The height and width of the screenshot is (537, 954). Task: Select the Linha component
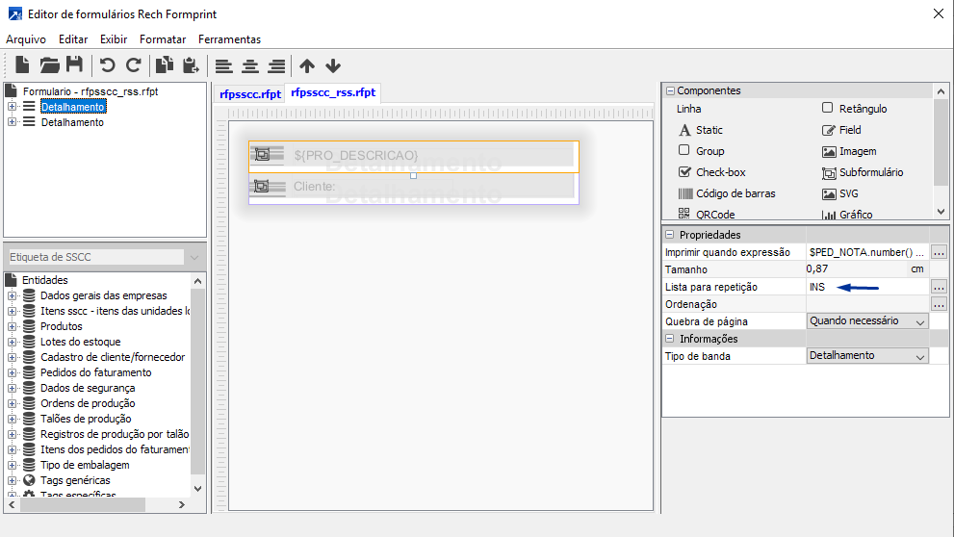pyautogui.click(x=688, y=109)
